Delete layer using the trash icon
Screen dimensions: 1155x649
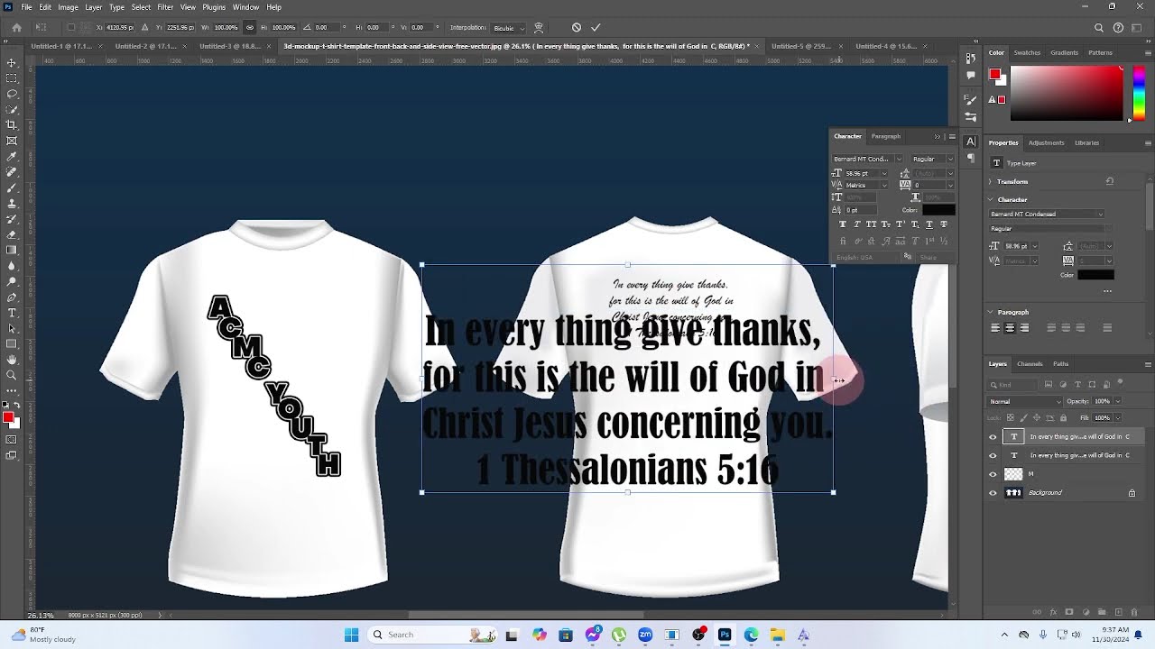pos(1132,612)
